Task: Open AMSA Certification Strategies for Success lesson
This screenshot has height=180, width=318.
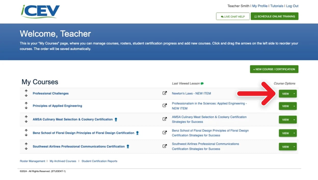Action: pos(209,119)
